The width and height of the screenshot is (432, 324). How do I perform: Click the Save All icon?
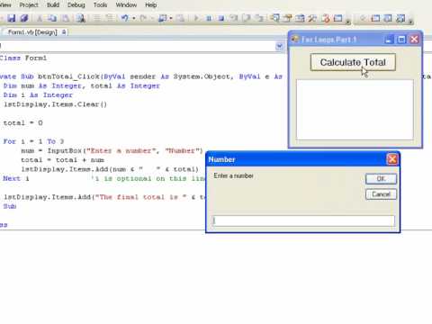point(24,18)
